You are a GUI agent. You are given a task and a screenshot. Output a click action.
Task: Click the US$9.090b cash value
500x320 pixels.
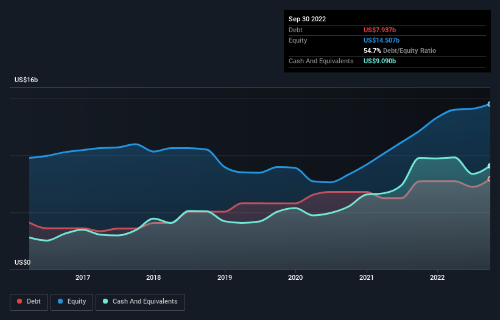click(x=379, y=61)
